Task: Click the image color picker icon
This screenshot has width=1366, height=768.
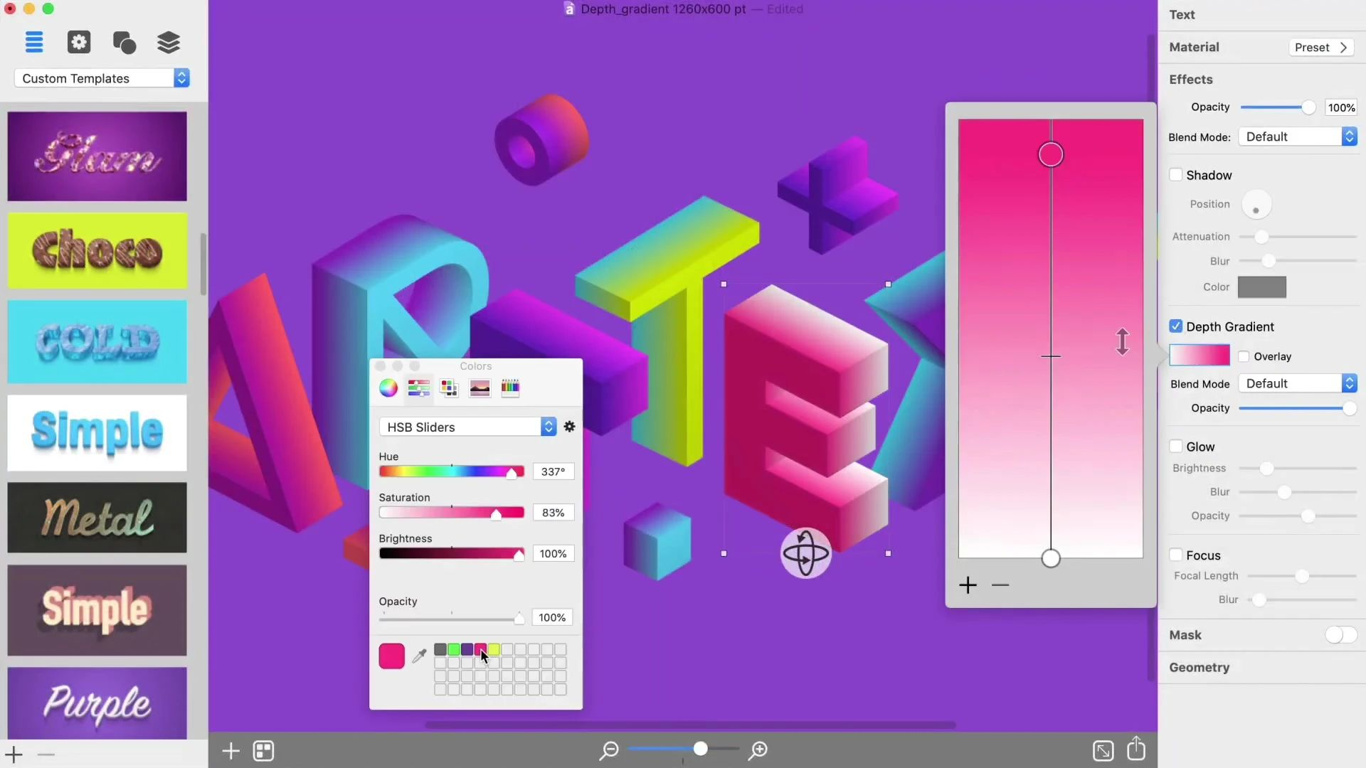Action: 480,388
